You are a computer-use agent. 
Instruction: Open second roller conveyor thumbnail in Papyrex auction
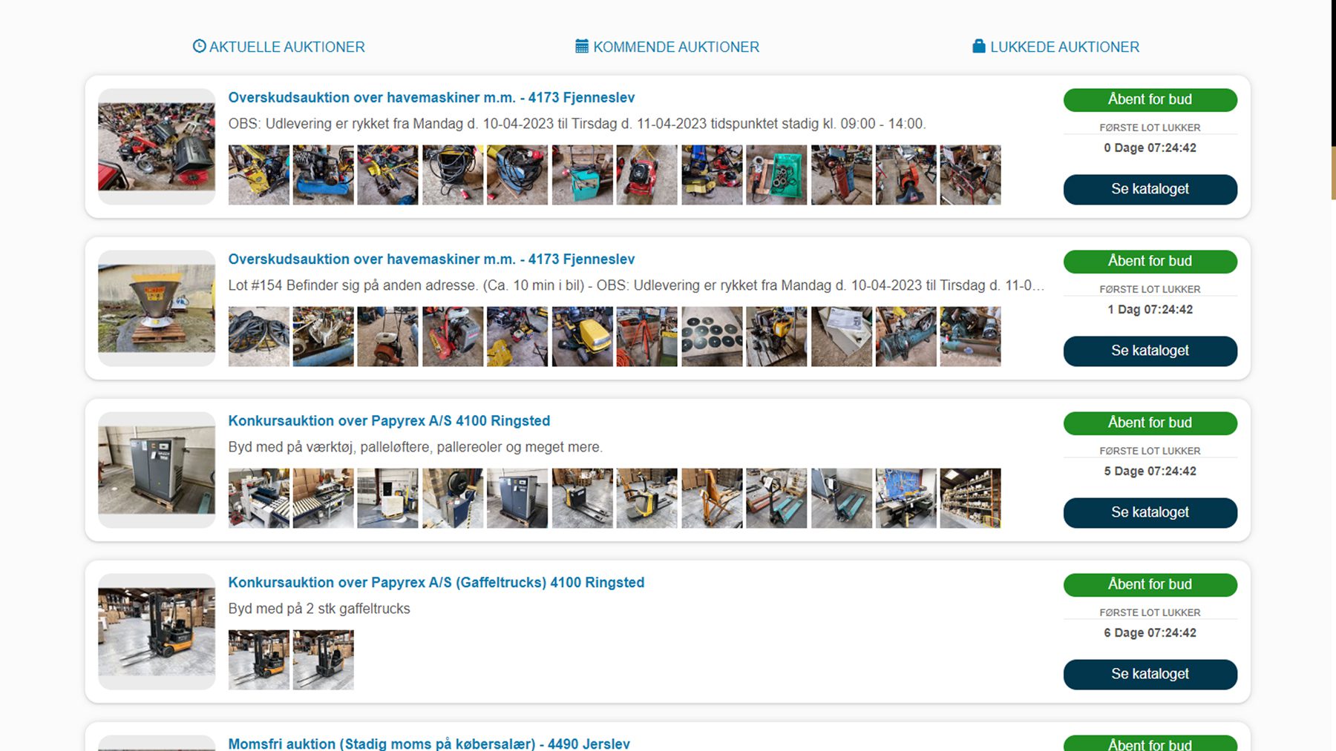pyautogui.click(x=323, y=498)
